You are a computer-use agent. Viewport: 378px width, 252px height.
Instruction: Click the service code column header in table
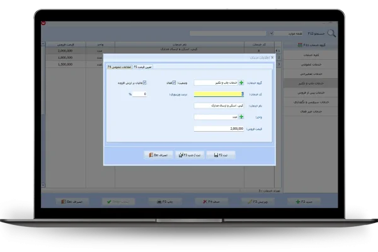(259, 44)
